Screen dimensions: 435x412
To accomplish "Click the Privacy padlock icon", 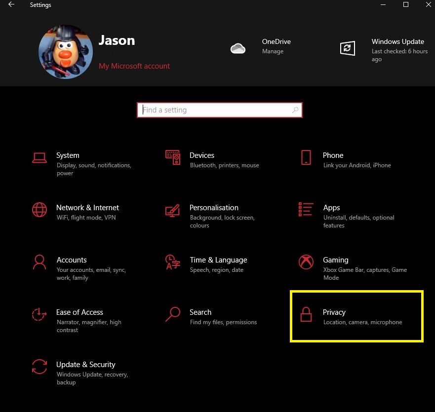I will click(x=306, y=314).
